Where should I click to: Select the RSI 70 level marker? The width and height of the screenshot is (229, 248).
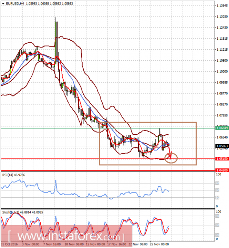tap(217, 183)
